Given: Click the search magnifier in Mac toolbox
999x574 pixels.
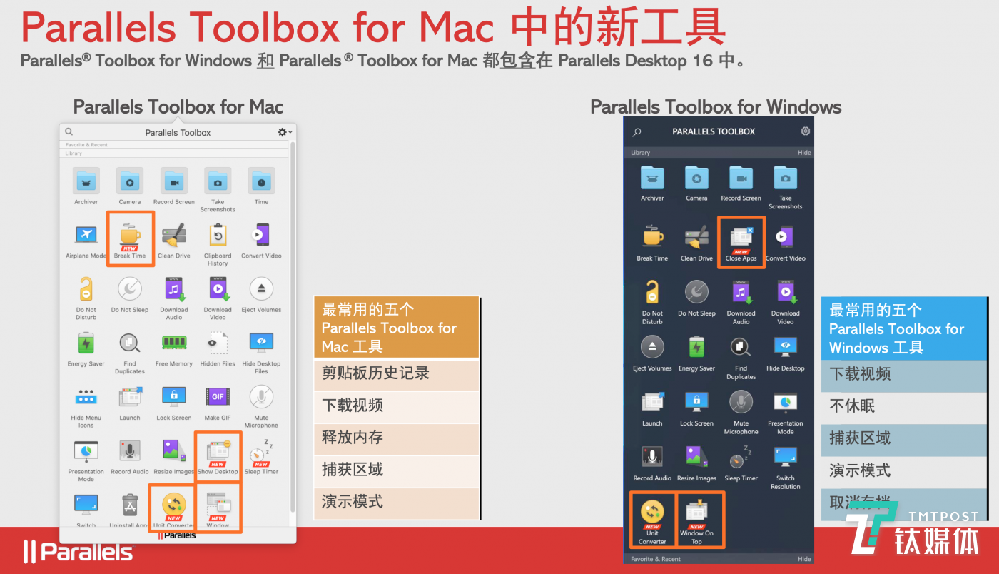Looking at the screenshot, I should [69, 131].
